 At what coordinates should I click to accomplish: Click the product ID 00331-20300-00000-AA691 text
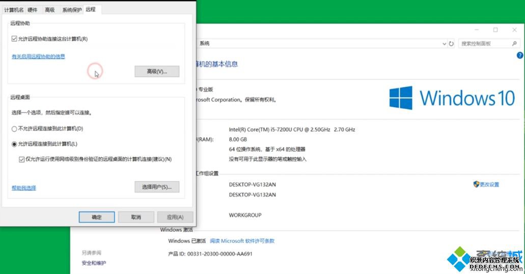pos(219,254)
